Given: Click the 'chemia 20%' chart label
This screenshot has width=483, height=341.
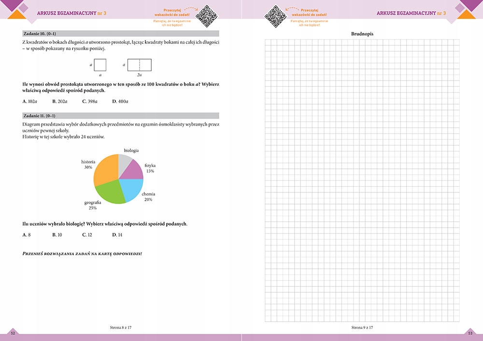Looking at the screenshot, I should click(x=148, y=196).
